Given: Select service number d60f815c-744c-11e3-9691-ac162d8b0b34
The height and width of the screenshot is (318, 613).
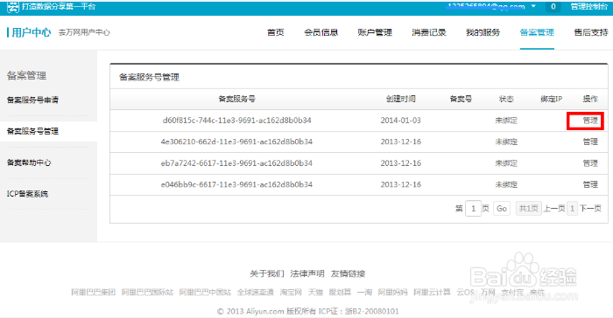Looking at the screenshot, I should (x=237, y=121).
